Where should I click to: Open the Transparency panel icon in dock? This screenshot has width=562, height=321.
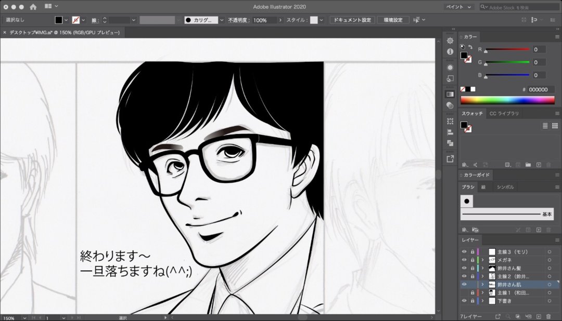tap(450, 105)
